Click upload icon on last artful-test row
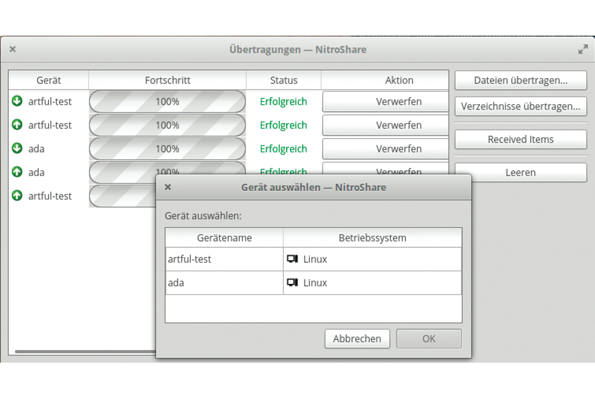The height and width of the screenshot is (399, 595). pos(17,195)
